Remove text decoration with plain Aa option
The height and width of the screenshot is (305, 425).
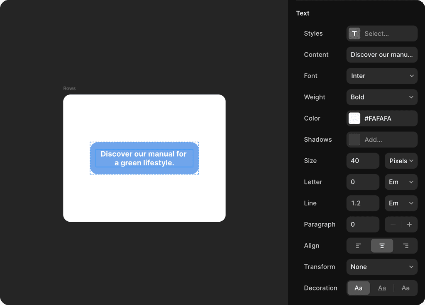tap(358, 288)
